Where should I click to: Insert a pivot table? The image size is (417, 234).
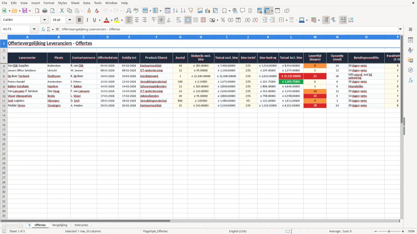tap(215, 11)
